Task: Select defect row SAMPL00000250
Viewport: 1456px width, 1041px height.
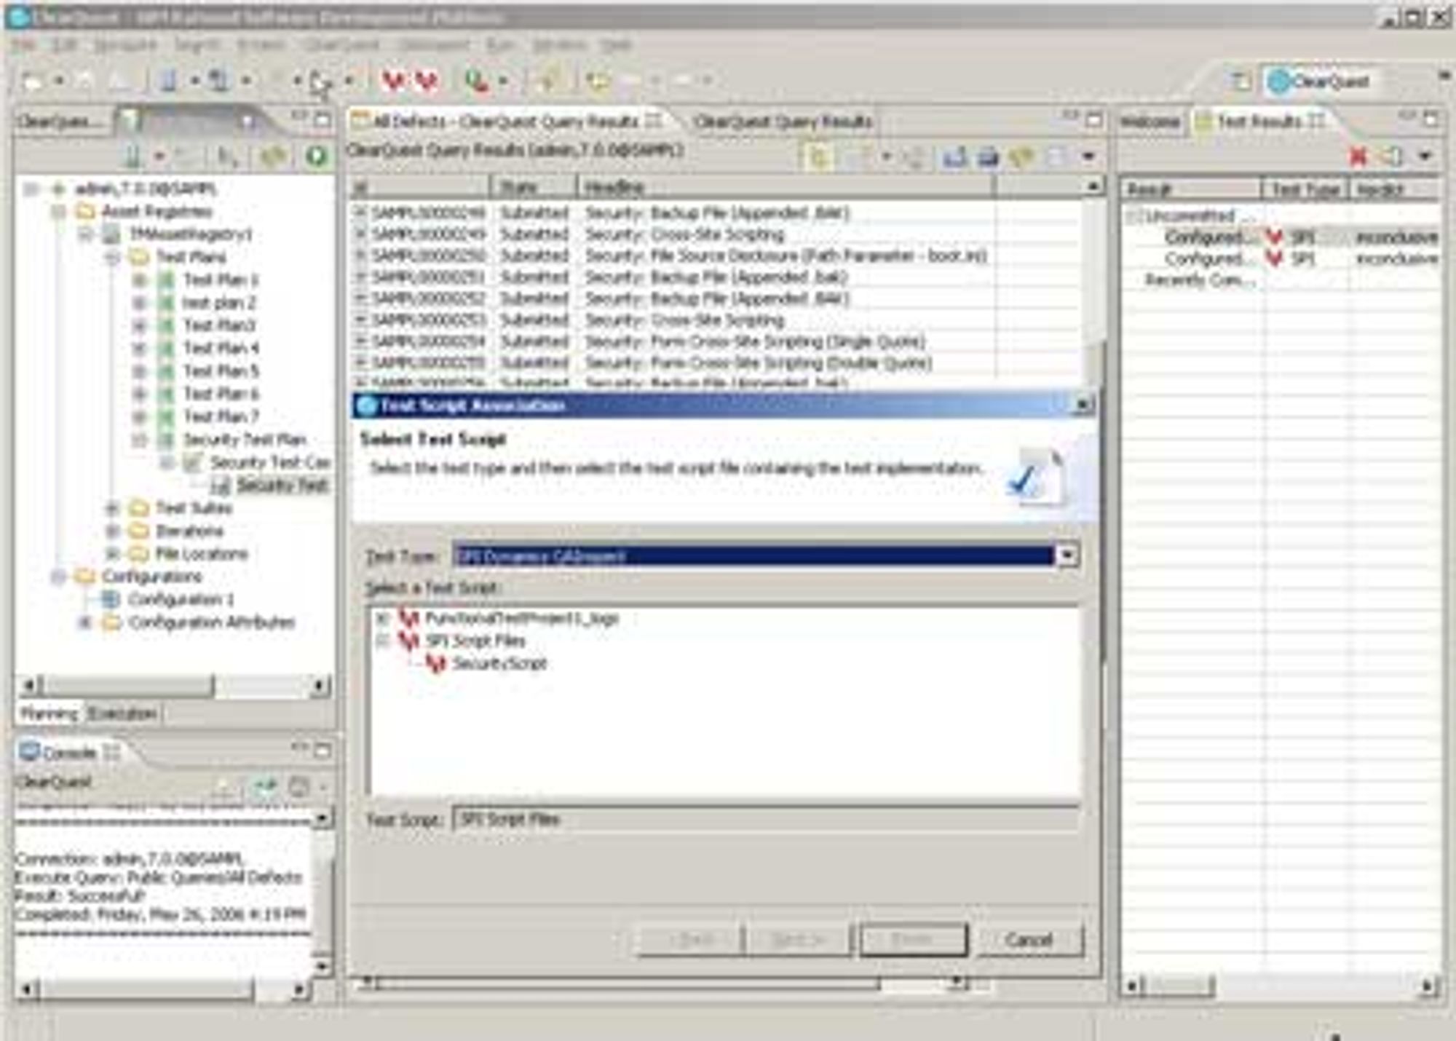Action: point(673,256)
